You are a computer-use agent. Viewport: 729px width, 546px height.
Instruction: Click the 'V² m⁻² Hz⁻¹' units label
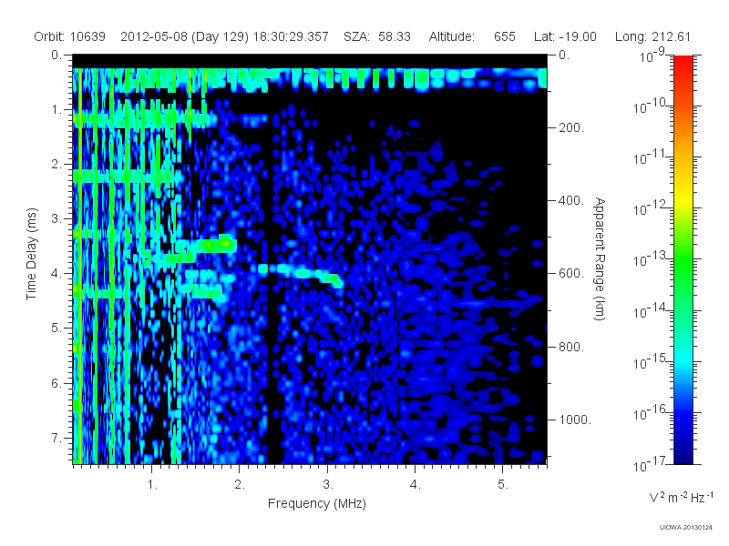pyautogui.click(x=681, y=497)
